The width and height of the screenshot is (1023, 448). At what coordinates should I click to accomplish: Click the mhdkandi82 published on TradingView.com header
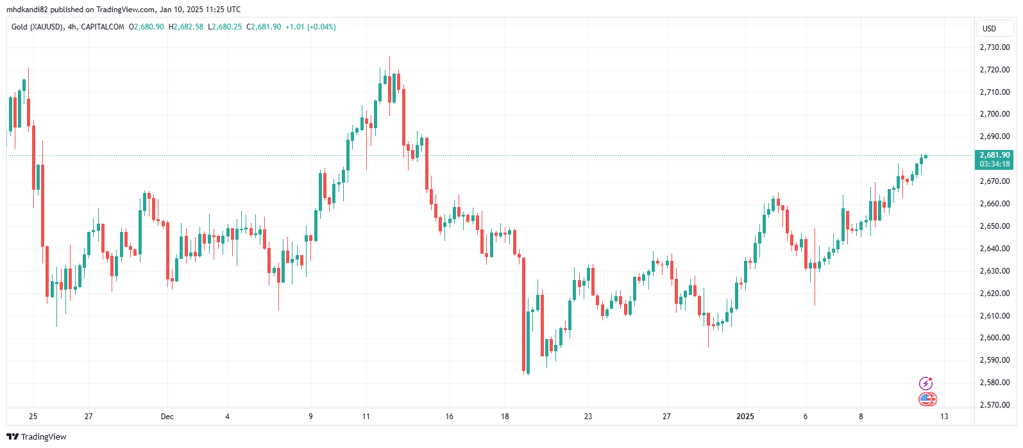124,10
